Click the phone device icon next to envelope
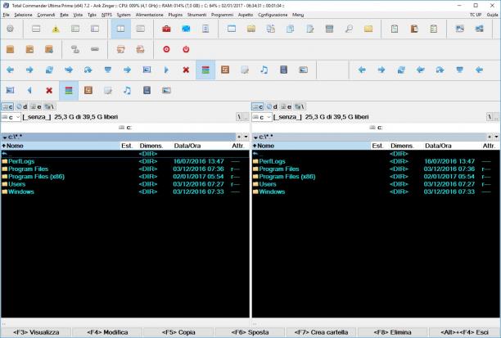Image resolution: width=501 pixels, height=338 pixels. click(x=205, y=29)
